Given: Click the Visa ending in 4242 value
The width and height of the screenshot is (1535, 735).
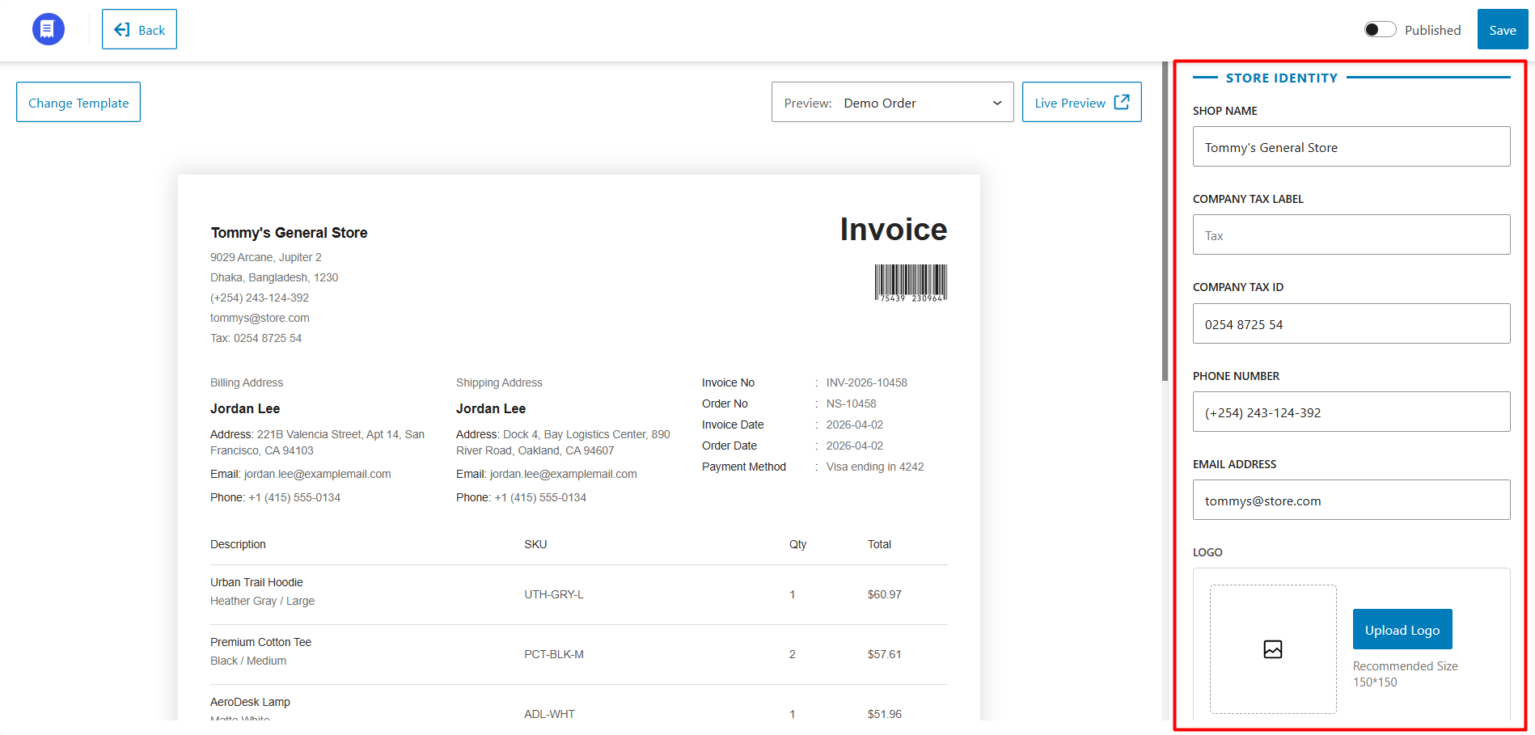Looking at the screenshot, I should tap(875, 467).
